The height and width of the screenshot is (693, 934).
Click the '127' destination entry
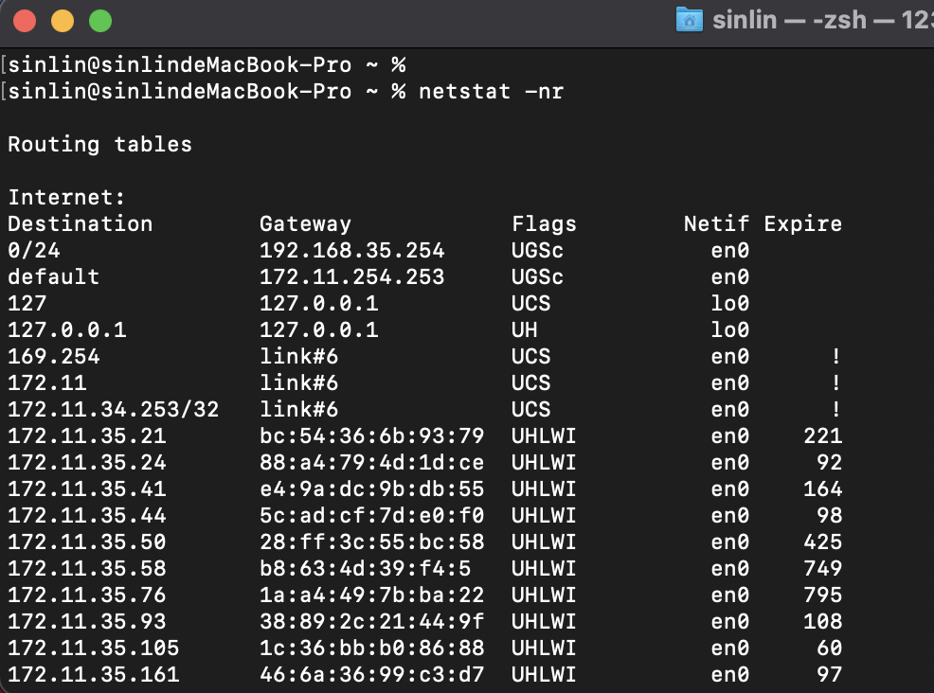click(x=27, y=303)
